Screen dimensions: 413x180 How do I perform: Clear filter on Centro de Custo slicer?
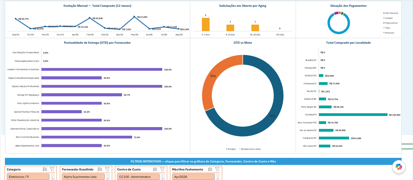(x=162, y=169)
